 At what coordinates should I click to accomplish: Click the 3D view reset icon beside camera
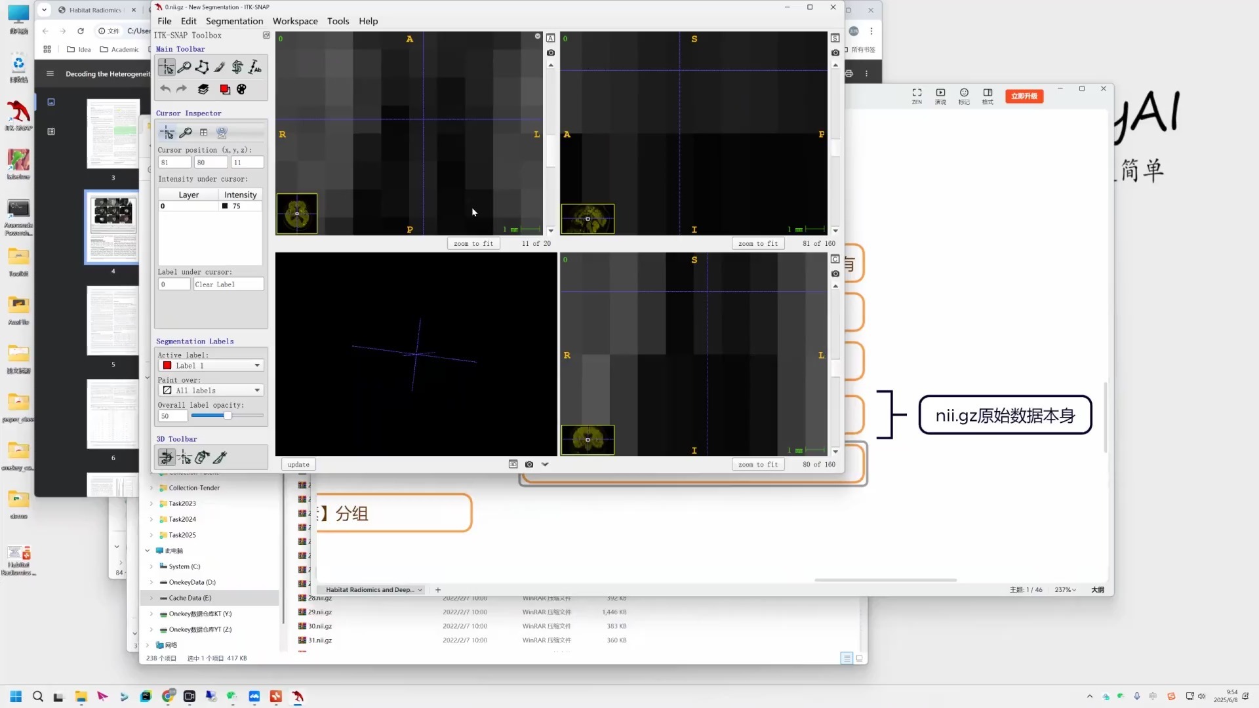[513, 464]
